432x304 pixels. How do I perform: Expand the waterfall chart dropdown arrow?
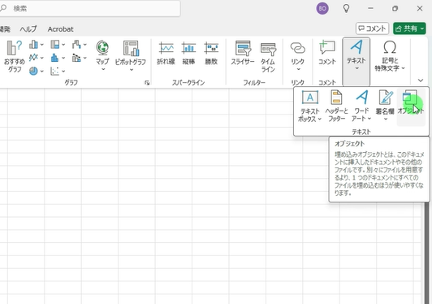84,45
